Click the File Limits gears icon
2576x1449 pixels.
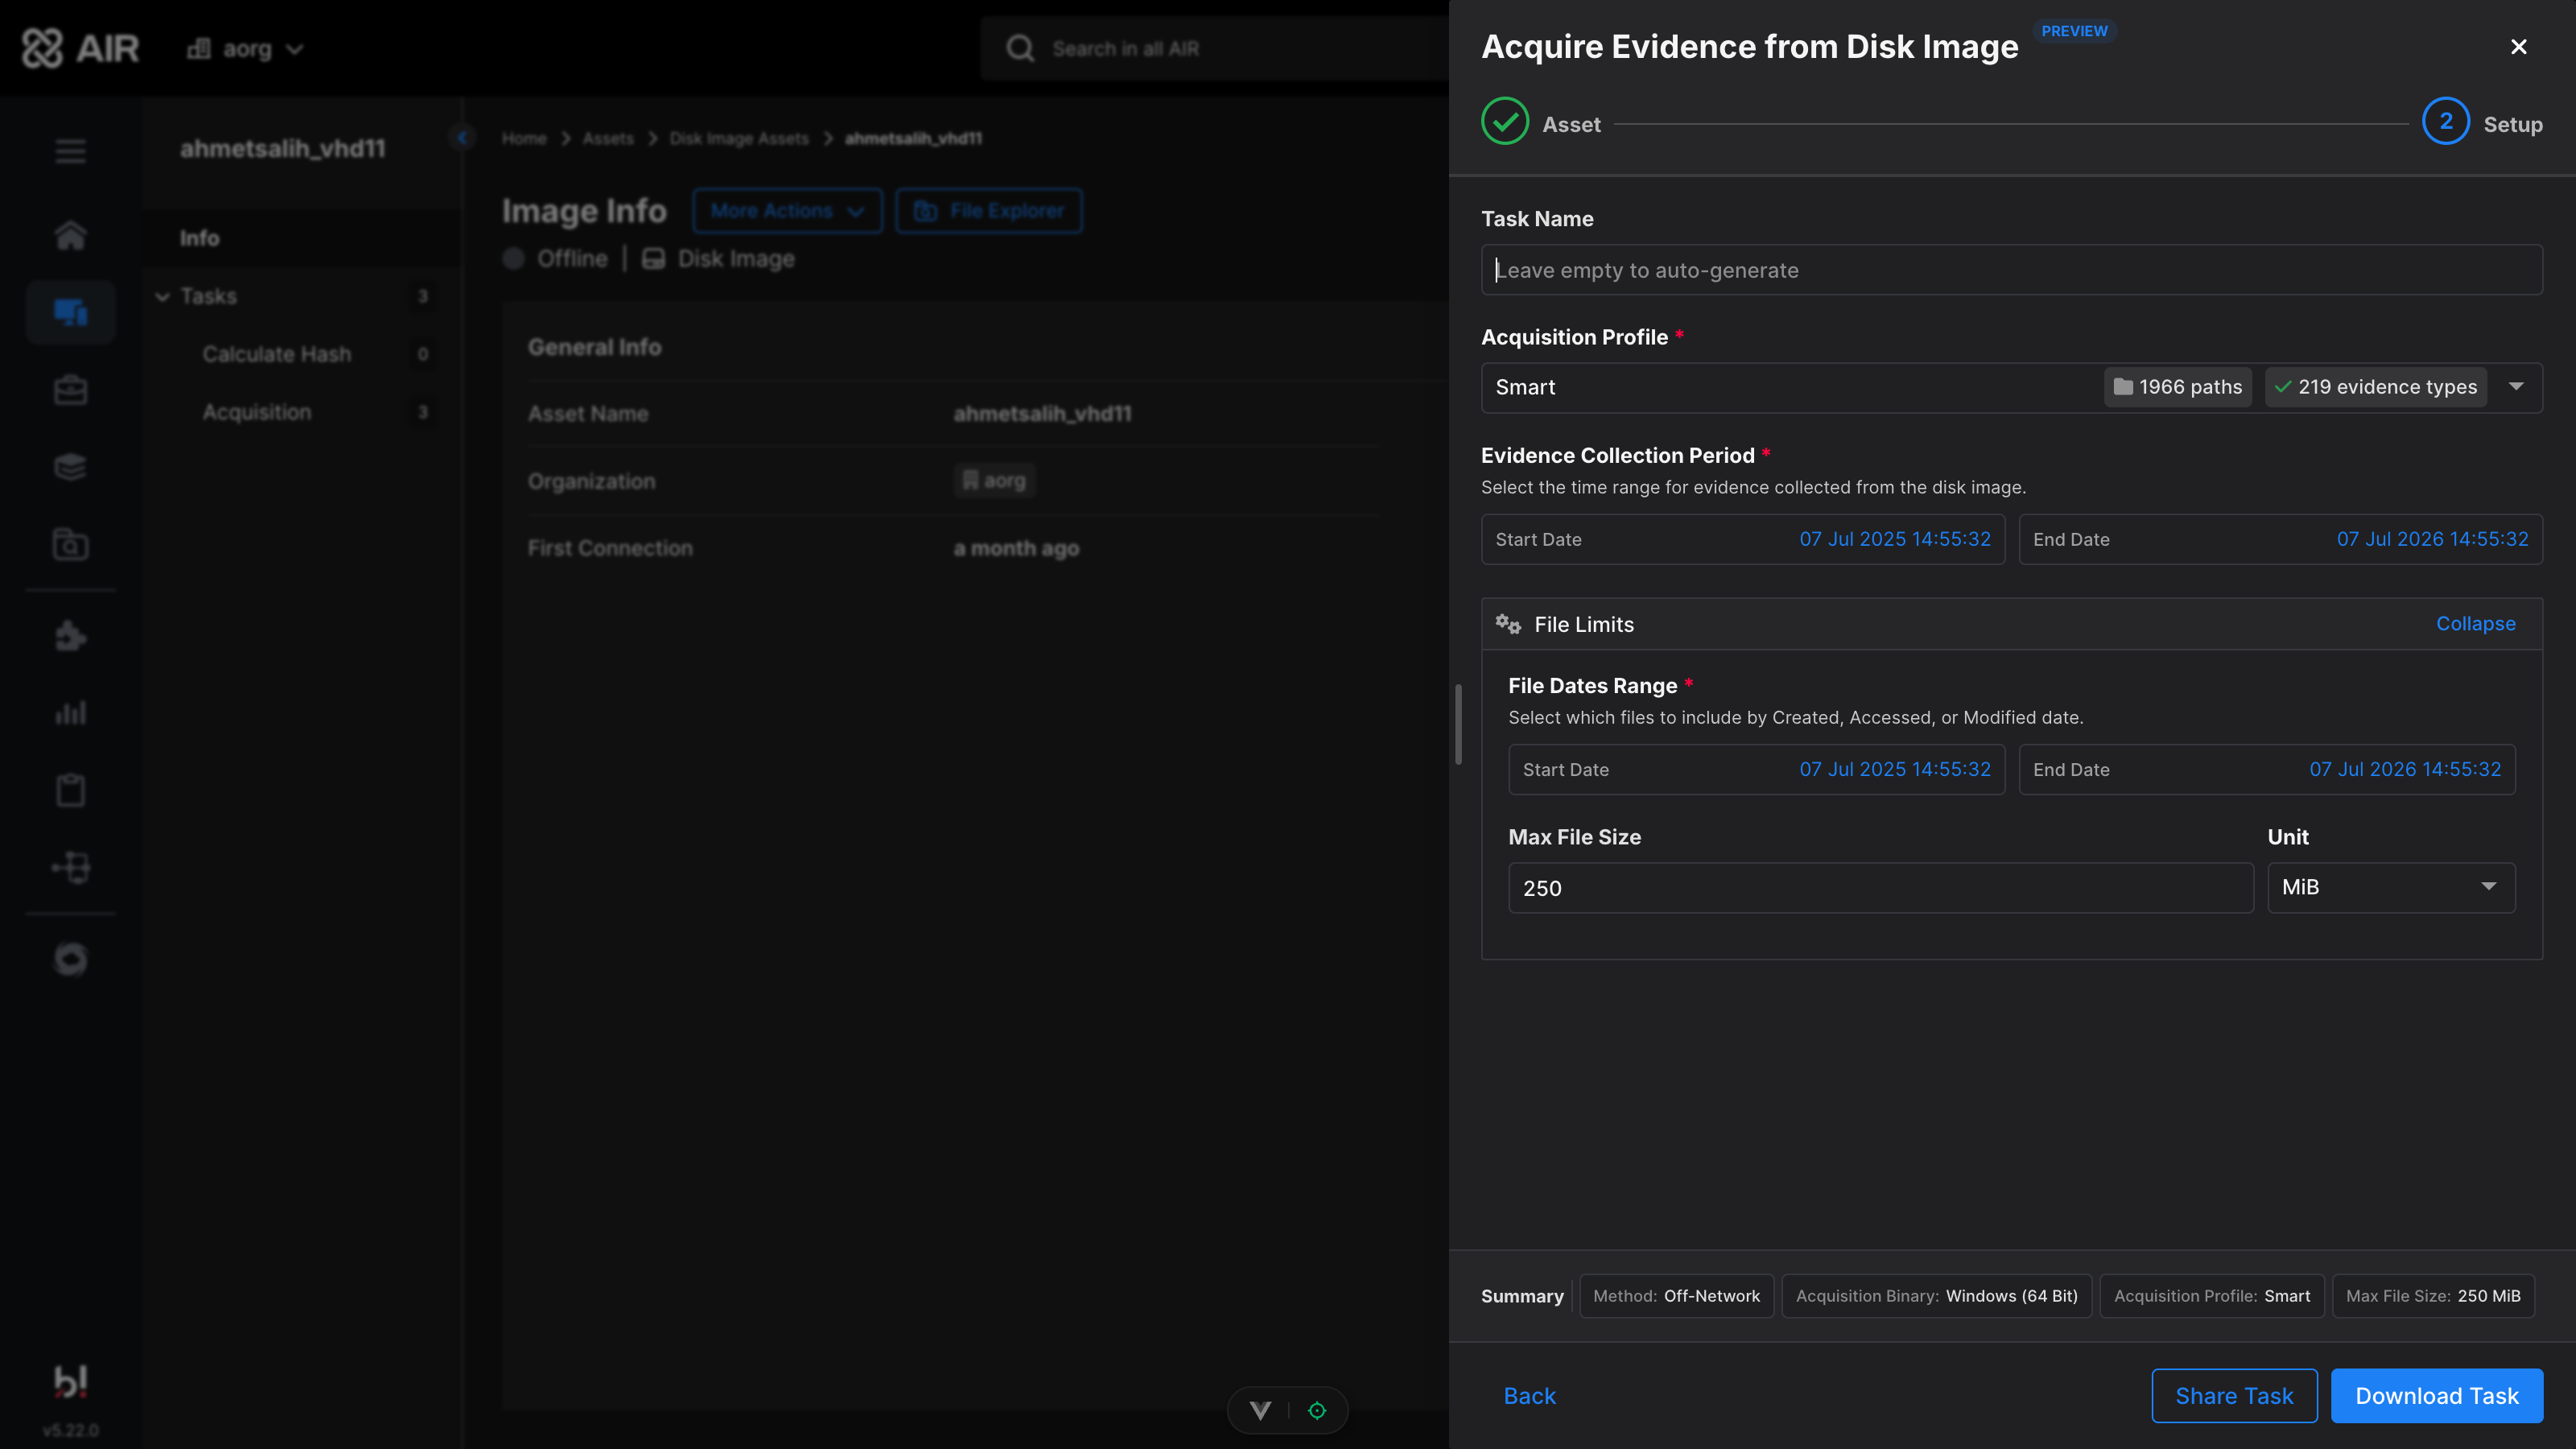coord(1508,624)
